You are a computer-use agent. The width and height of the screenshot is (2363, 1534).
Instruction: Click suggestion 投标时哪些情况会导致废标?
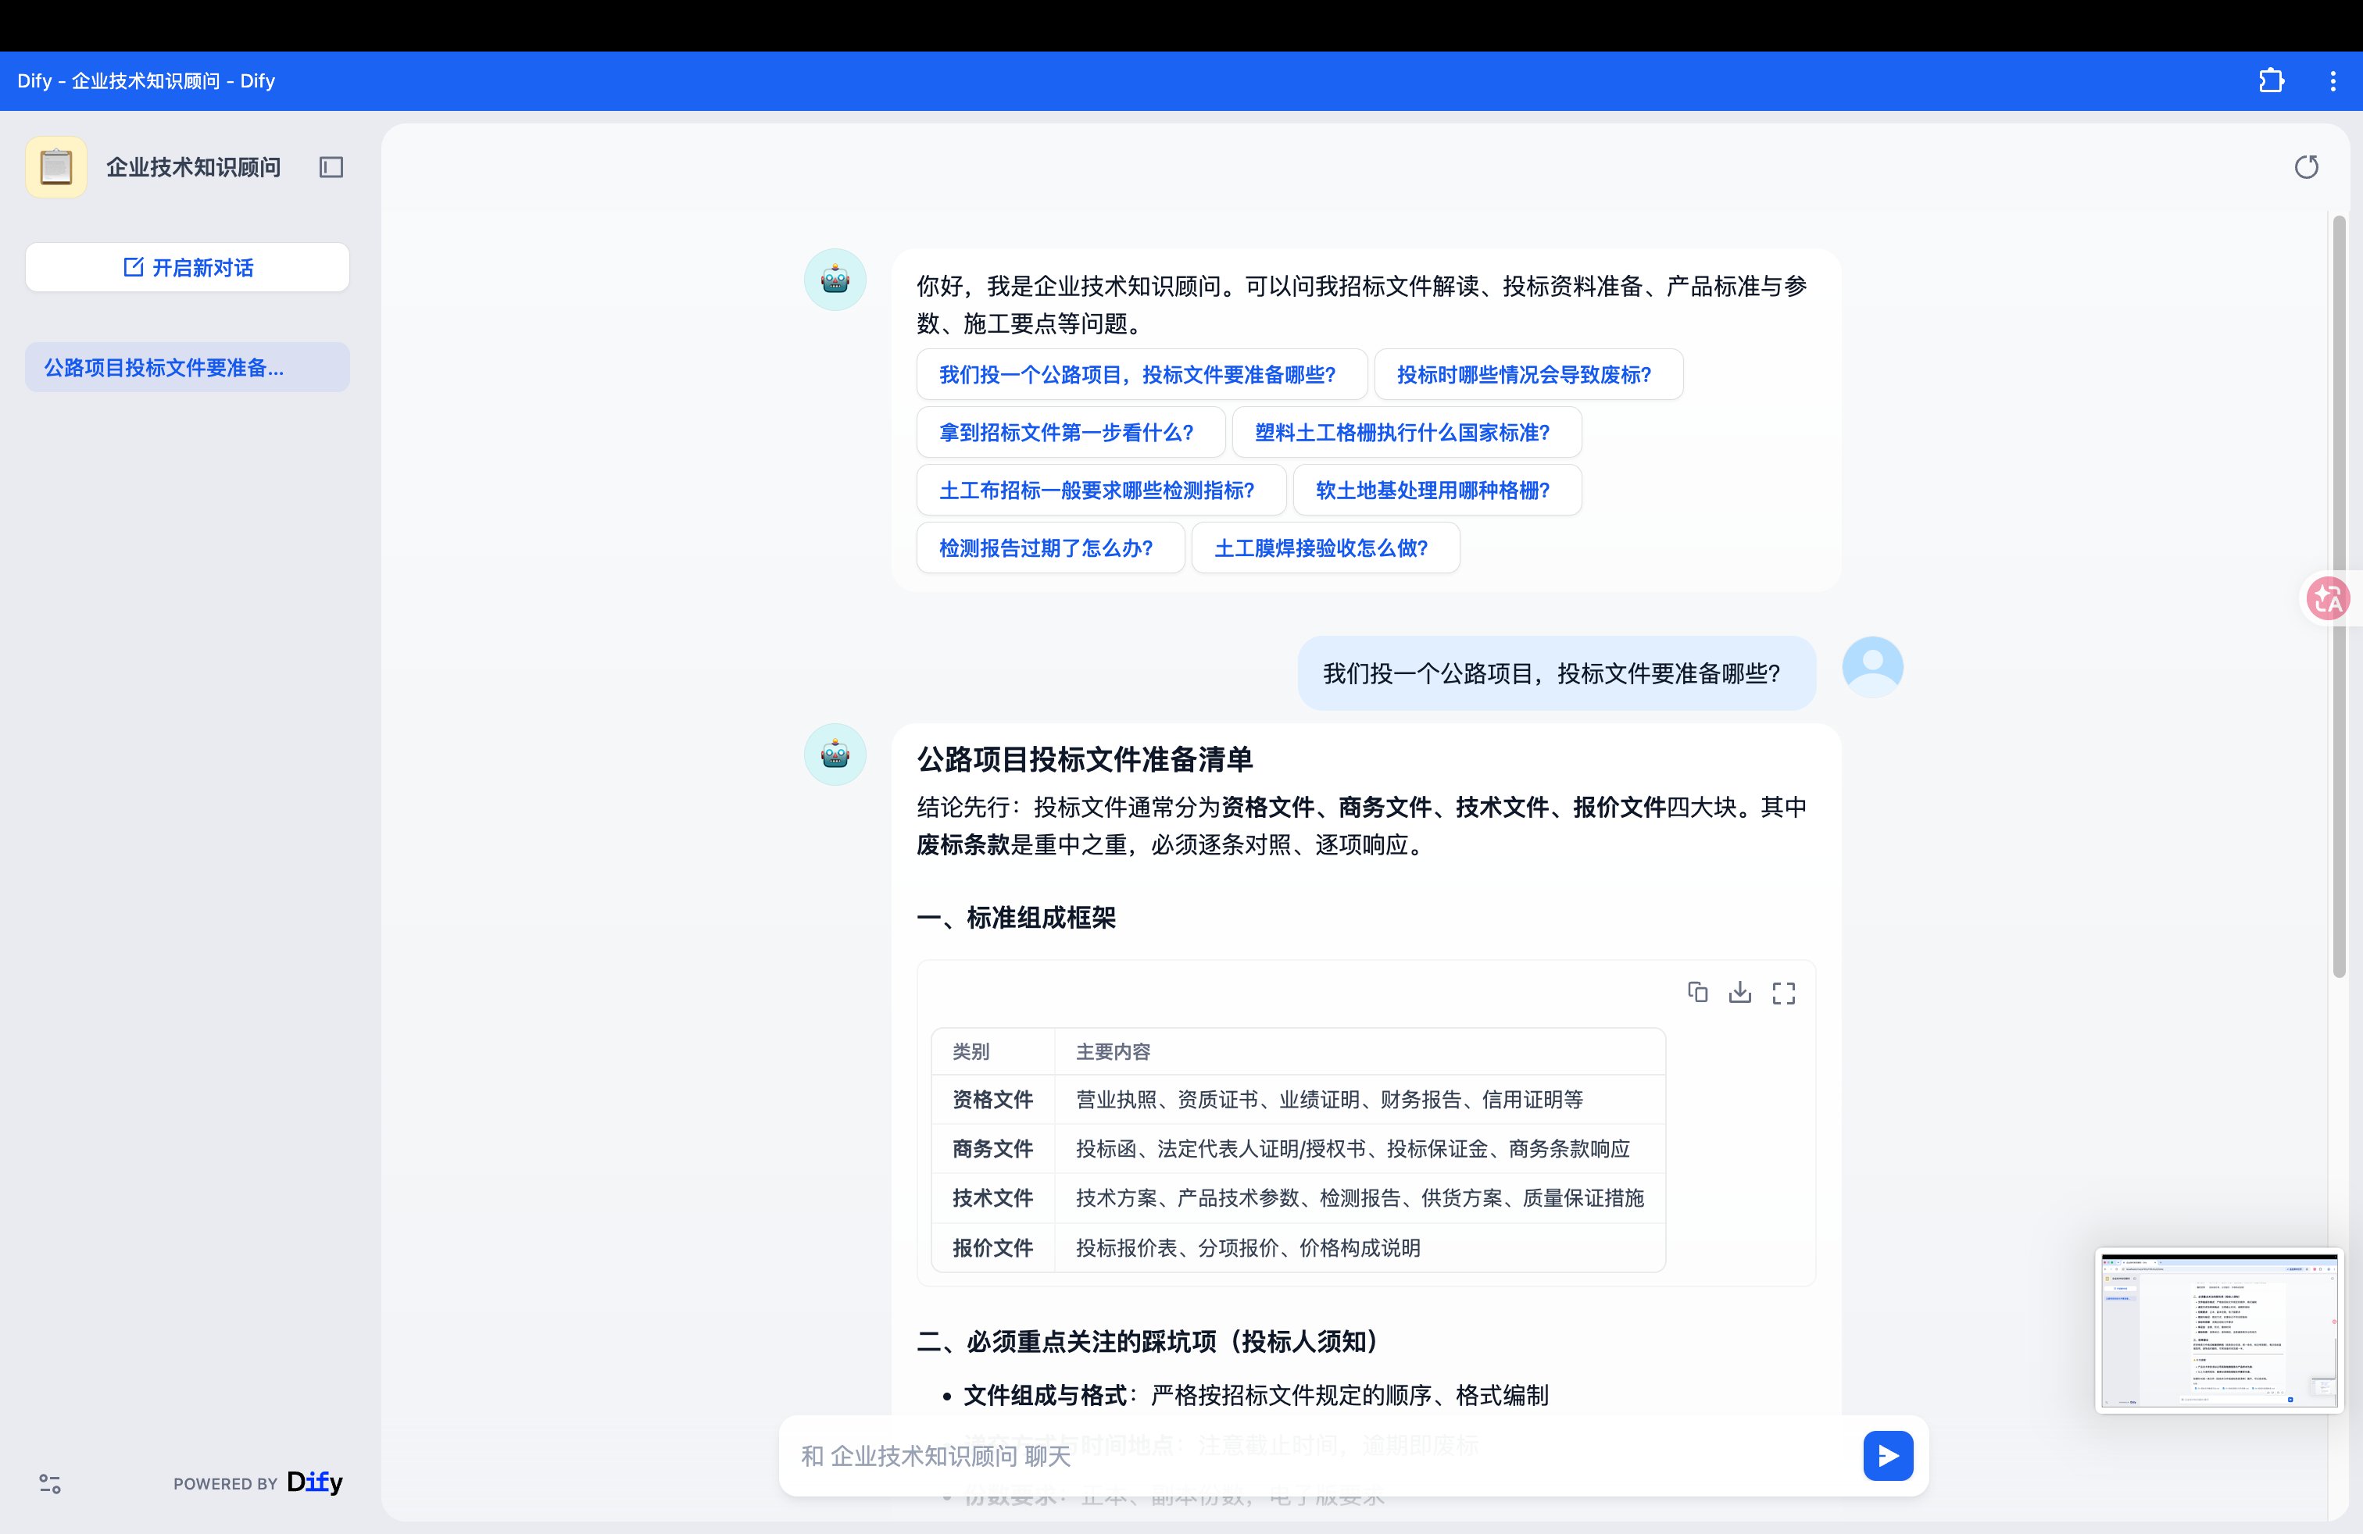pos(1528,374)
